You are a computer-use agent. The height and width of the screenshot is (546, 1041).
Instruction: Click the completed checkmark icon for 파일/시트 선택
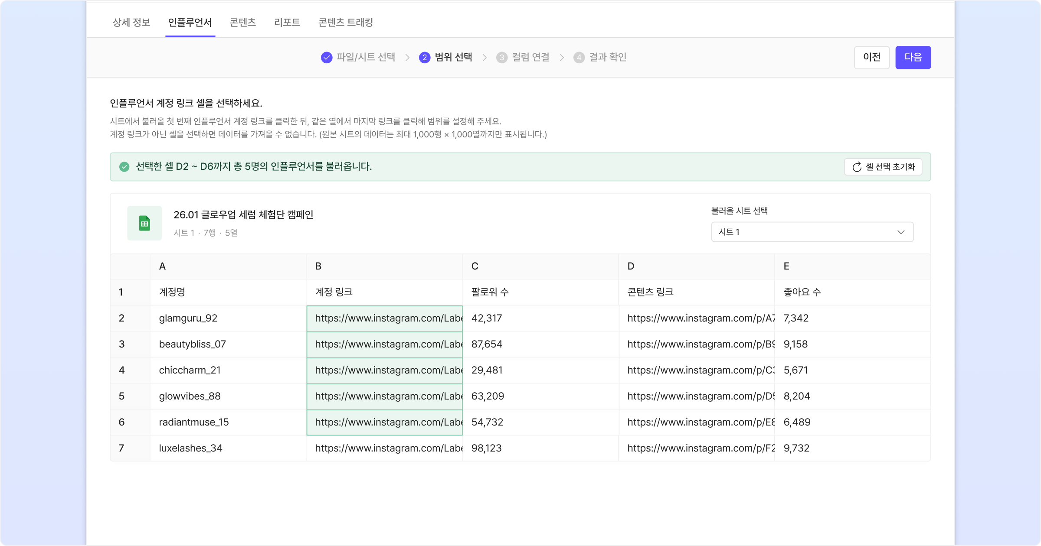tap(327, 57)
